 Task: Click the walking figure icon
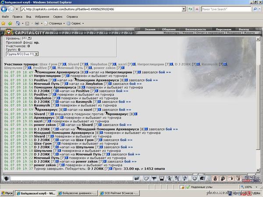click(170, 179)
